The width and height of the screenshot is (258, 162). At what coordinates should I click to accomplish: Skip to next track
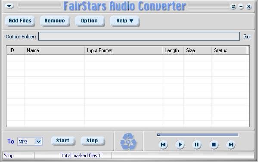tap(231, 145)
